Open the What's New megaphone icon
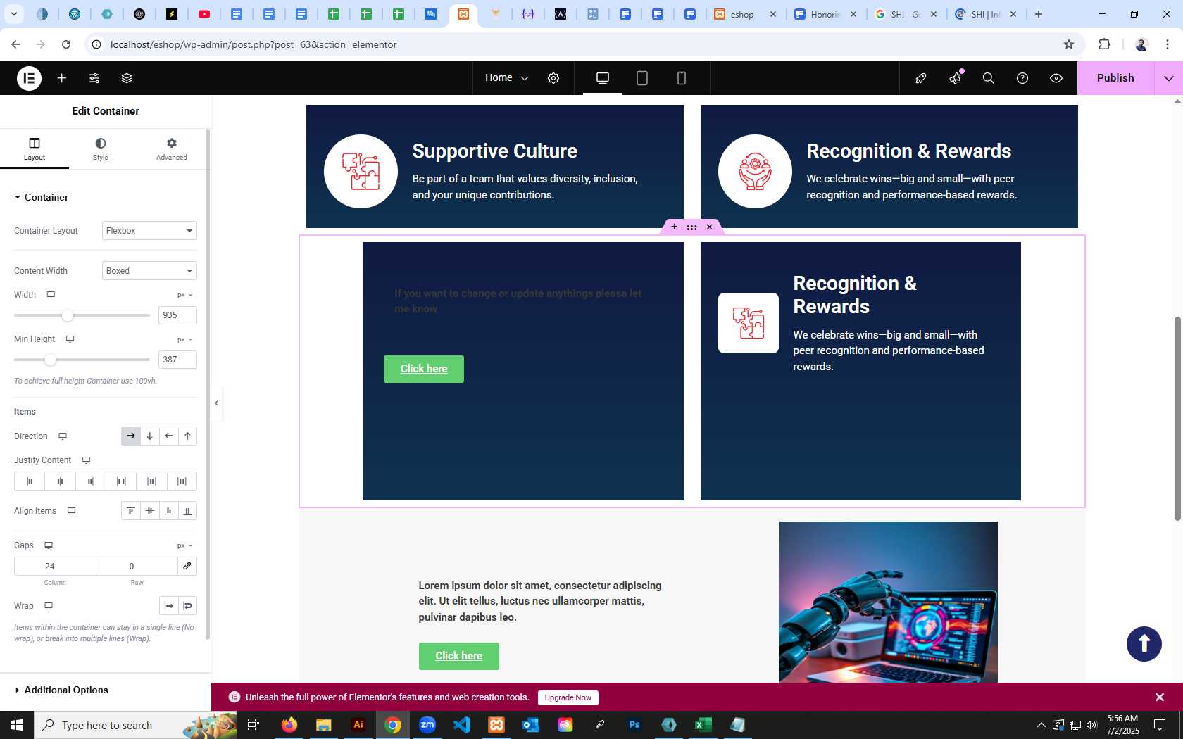The width and height of the screenshot is (1183, 739). click(956, 78)
